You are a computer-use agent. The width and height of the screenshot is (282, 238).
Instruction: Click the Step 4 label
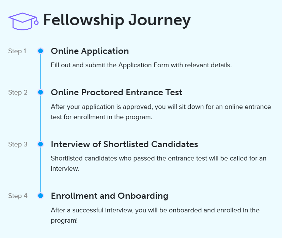(x=18, y=196)
